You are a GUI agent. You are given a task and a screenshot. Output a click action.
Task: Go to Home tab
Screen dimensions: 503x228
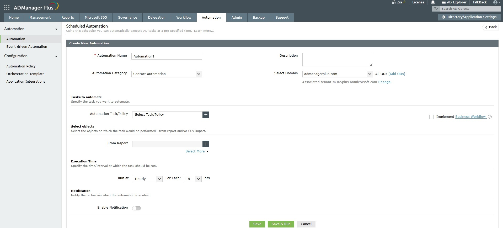point(14,18)
